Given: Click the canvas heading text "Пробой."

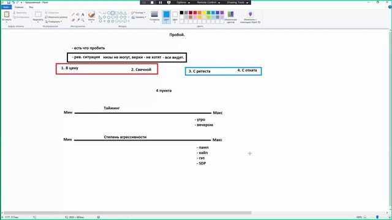Looking at the screenshot, I should click(x=177, y=35).
